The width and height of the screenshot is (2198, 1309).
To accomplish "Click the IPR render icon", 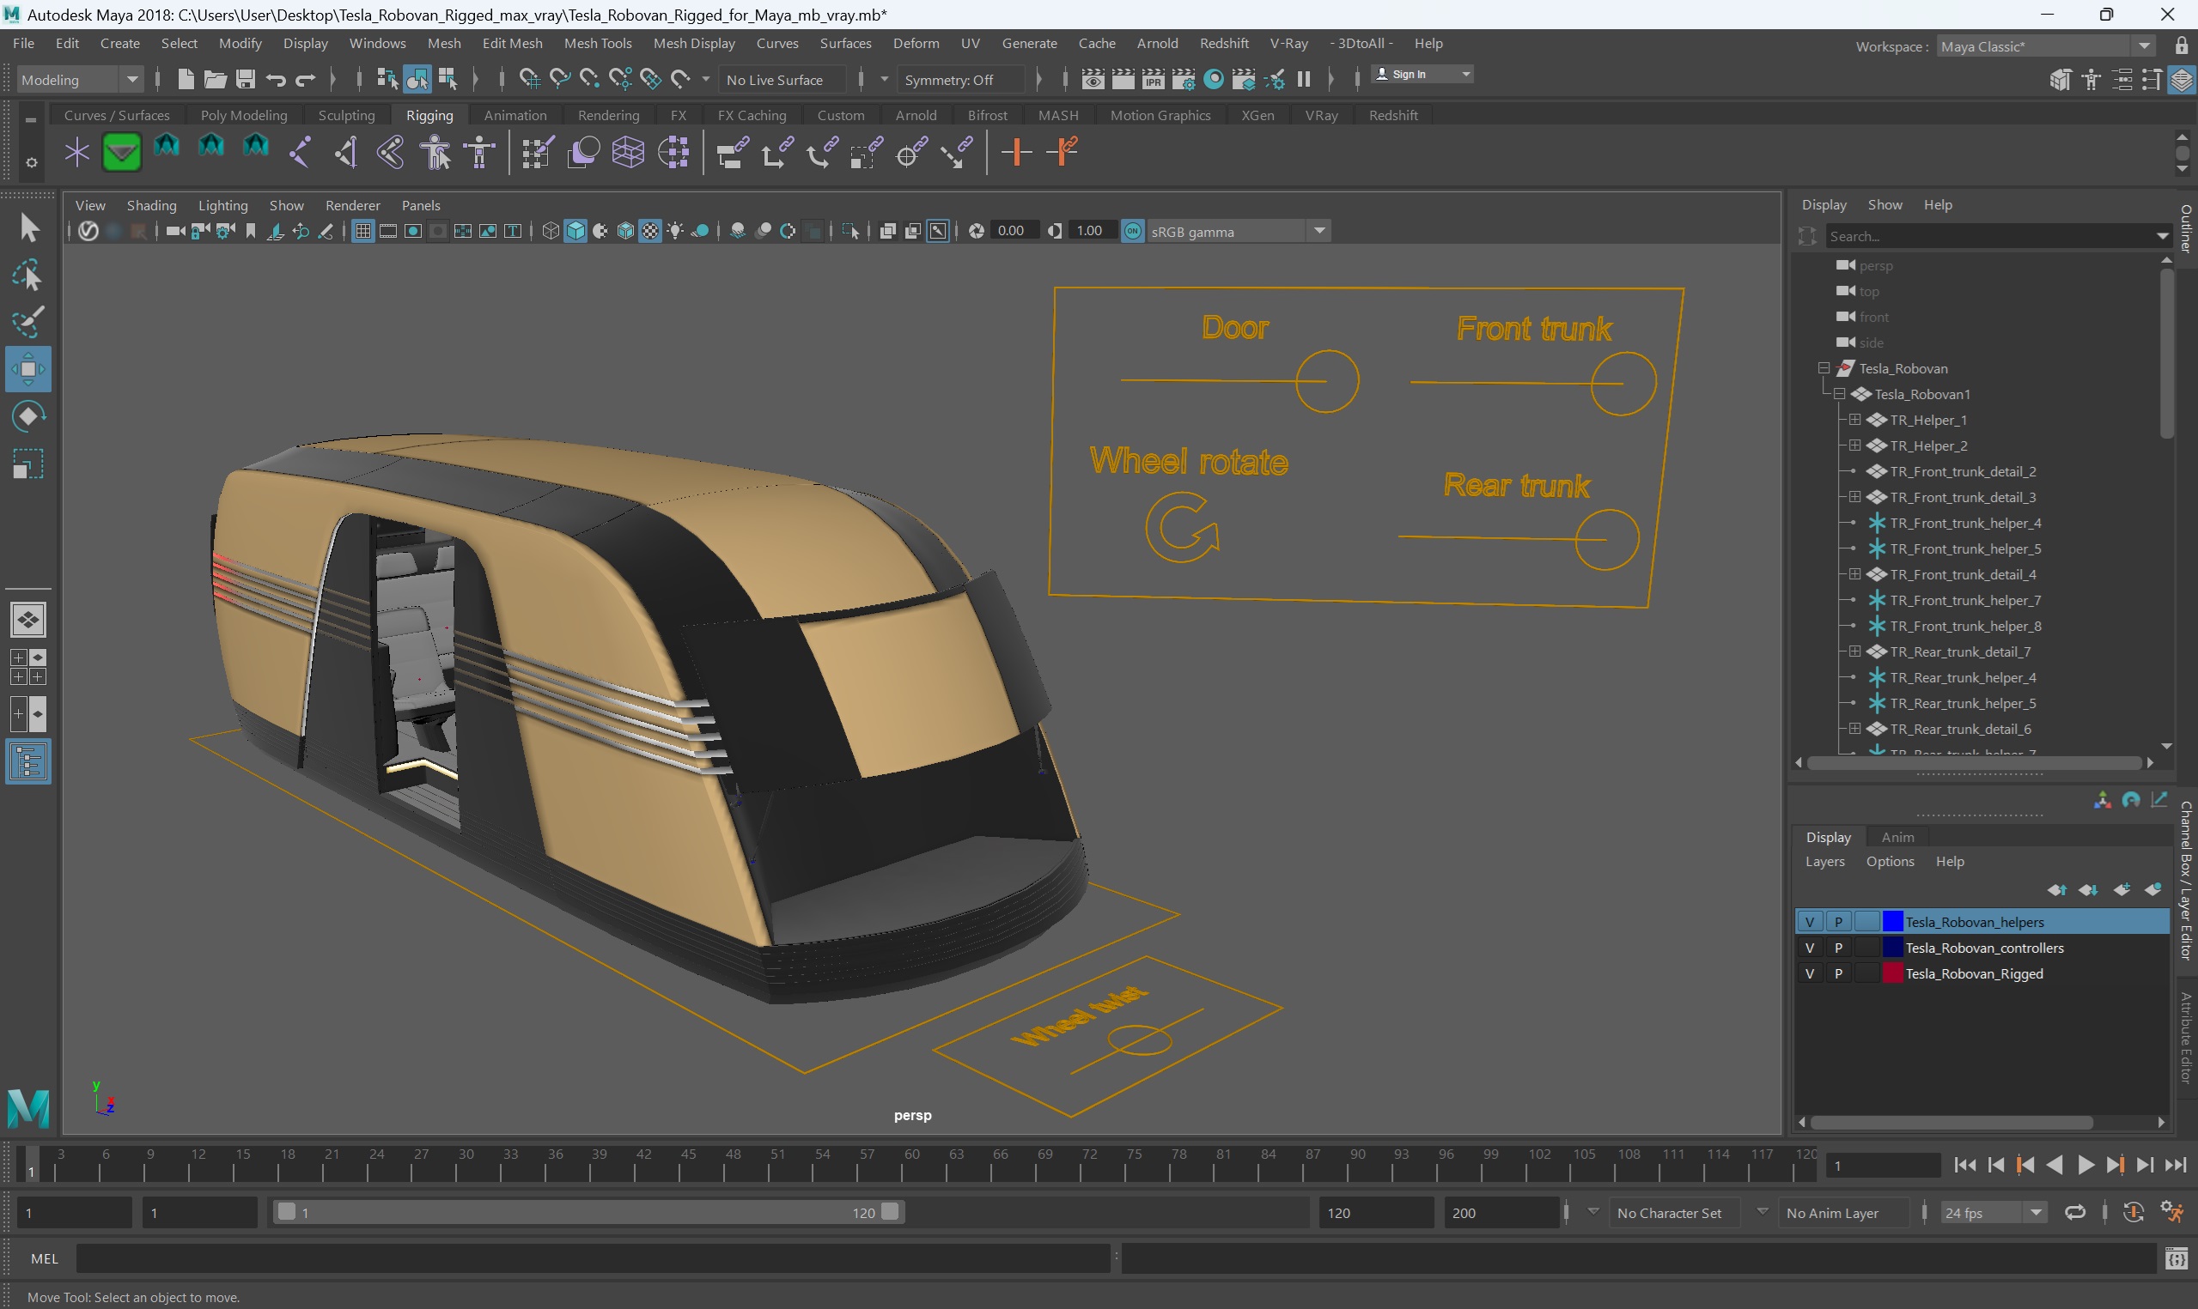I will pyautogui.click(x=1153, y=79).
